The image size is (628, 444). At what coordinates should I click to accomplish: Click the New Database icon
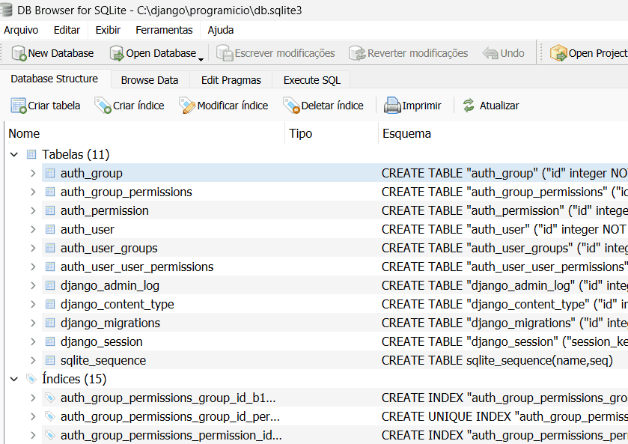click(19, 53)
